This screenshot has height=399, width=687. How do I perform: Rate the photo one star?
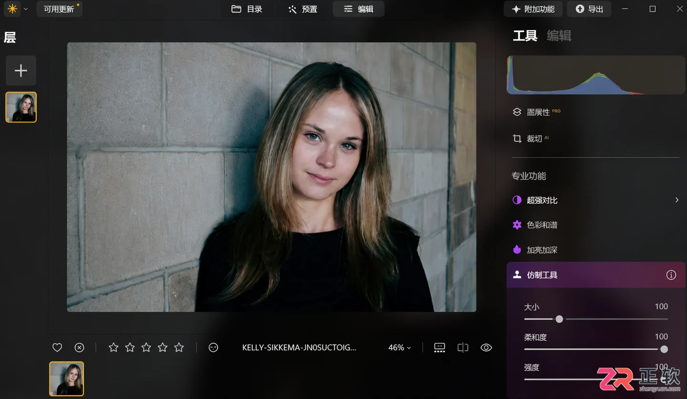[114, 348]
